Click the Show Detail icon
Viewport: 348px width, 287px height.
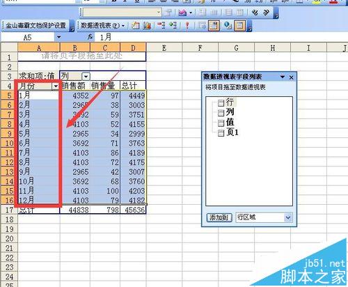(x=173, y=25)
